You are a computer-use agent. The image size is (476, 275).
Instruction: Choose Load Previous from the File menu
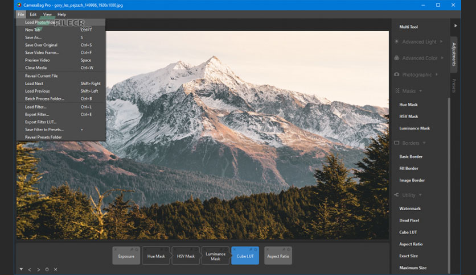61,91
